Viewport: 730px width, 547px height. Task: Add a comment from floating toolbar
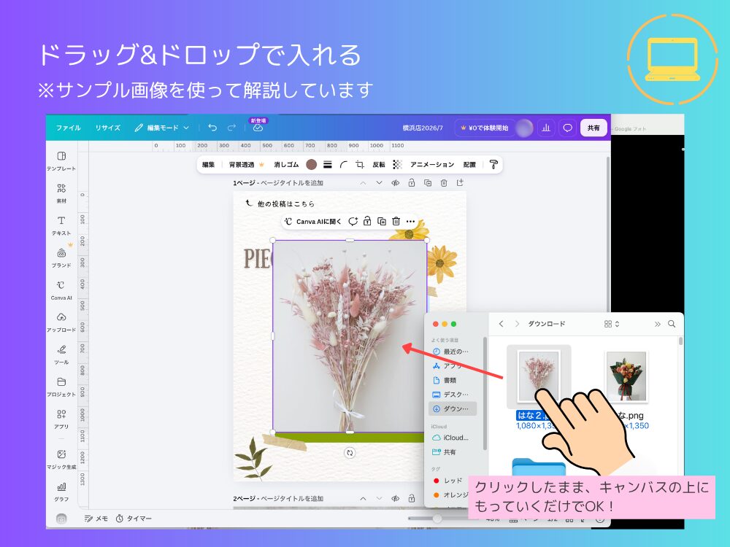[353, 222]
